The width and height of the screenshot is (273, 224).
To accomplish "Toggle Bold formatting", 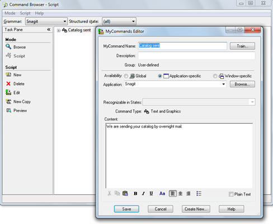I will coord(135,194).
